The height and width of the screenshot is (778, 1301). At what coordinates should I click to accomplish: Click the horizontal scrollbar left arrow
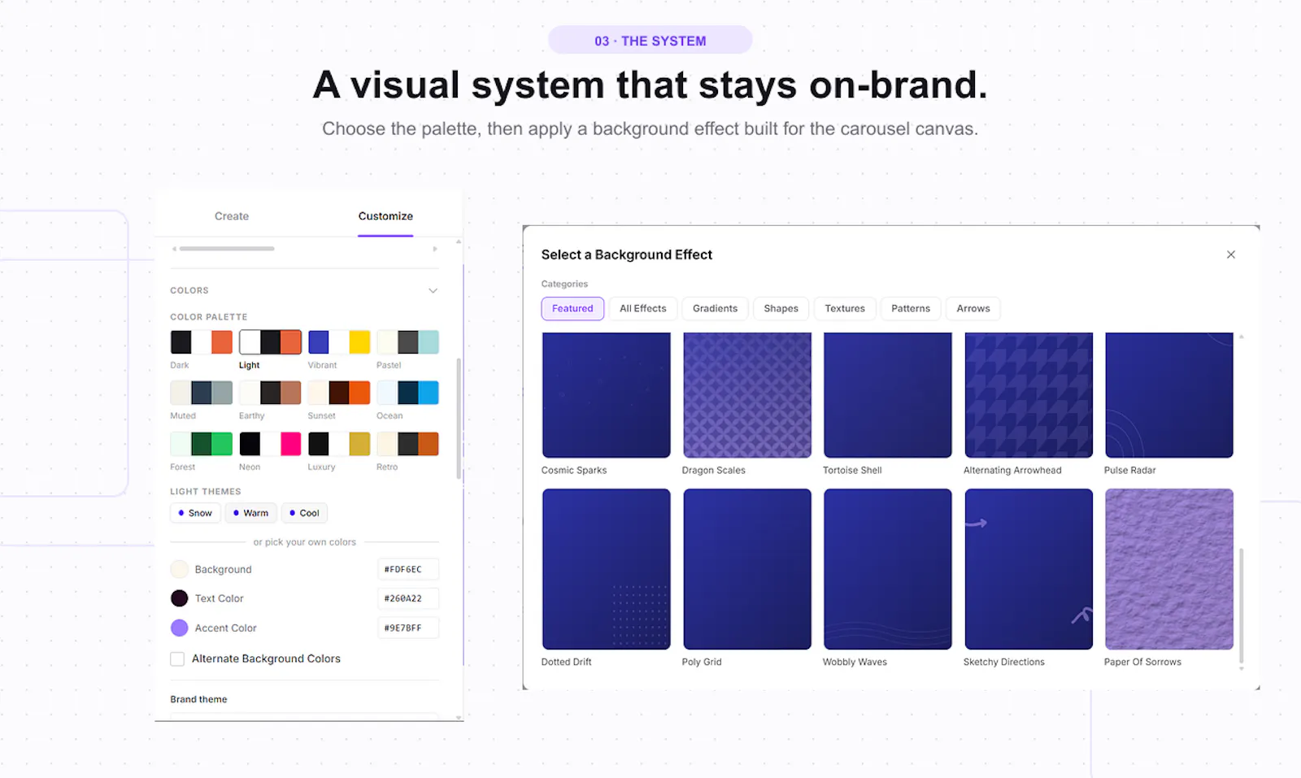(174, 249)
